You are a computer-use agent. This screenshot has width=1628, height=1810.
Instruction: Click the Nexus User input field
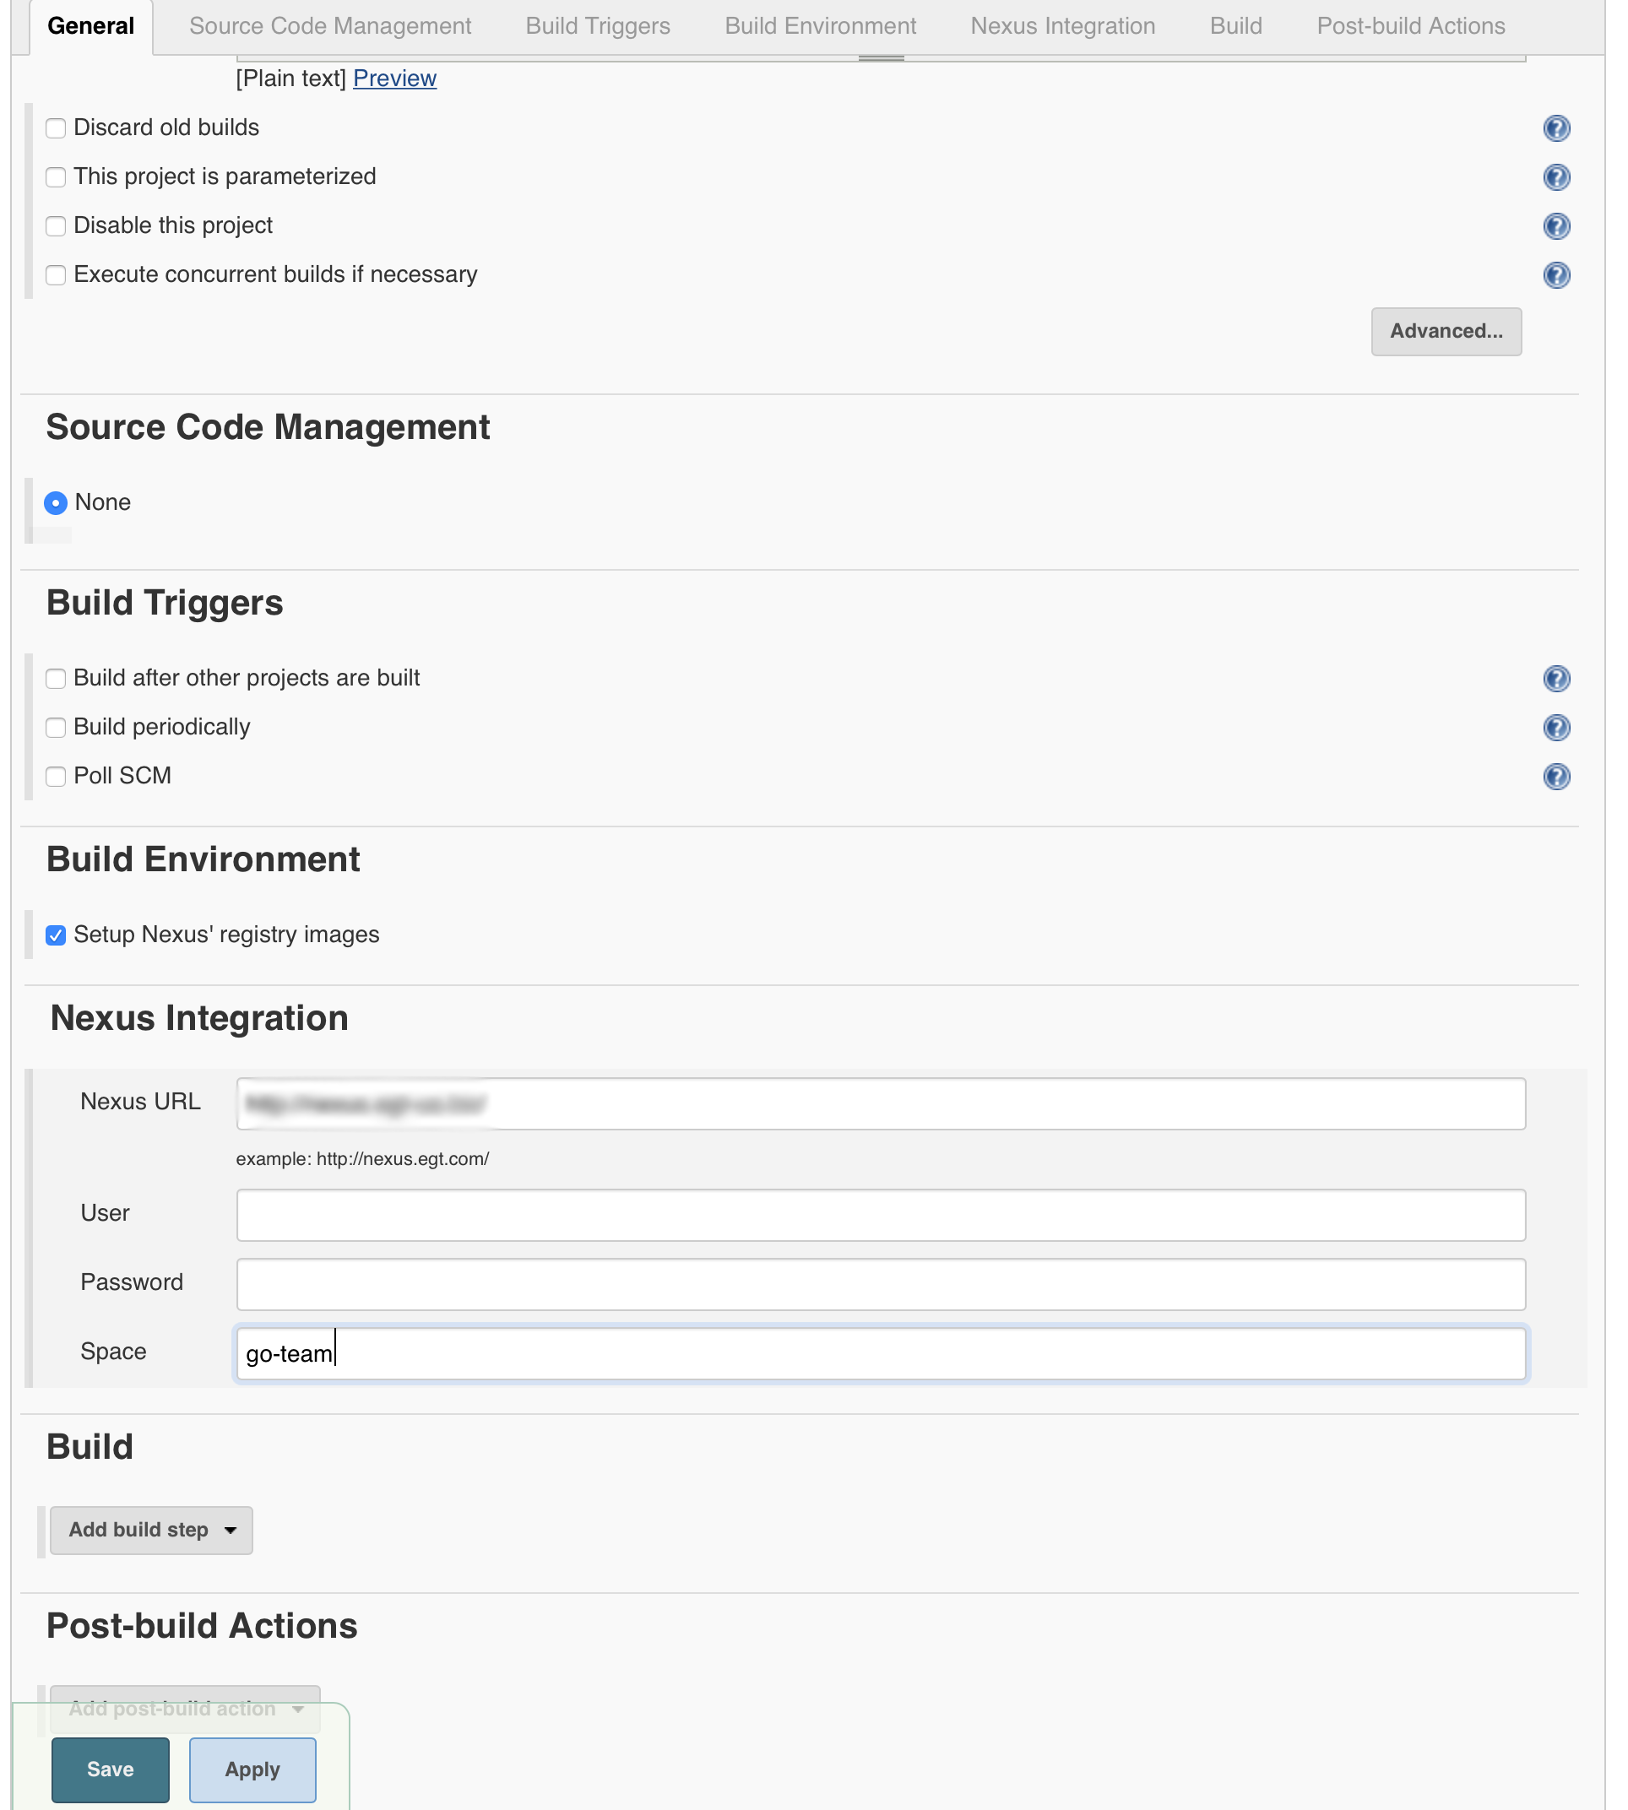click(880, 1216)
